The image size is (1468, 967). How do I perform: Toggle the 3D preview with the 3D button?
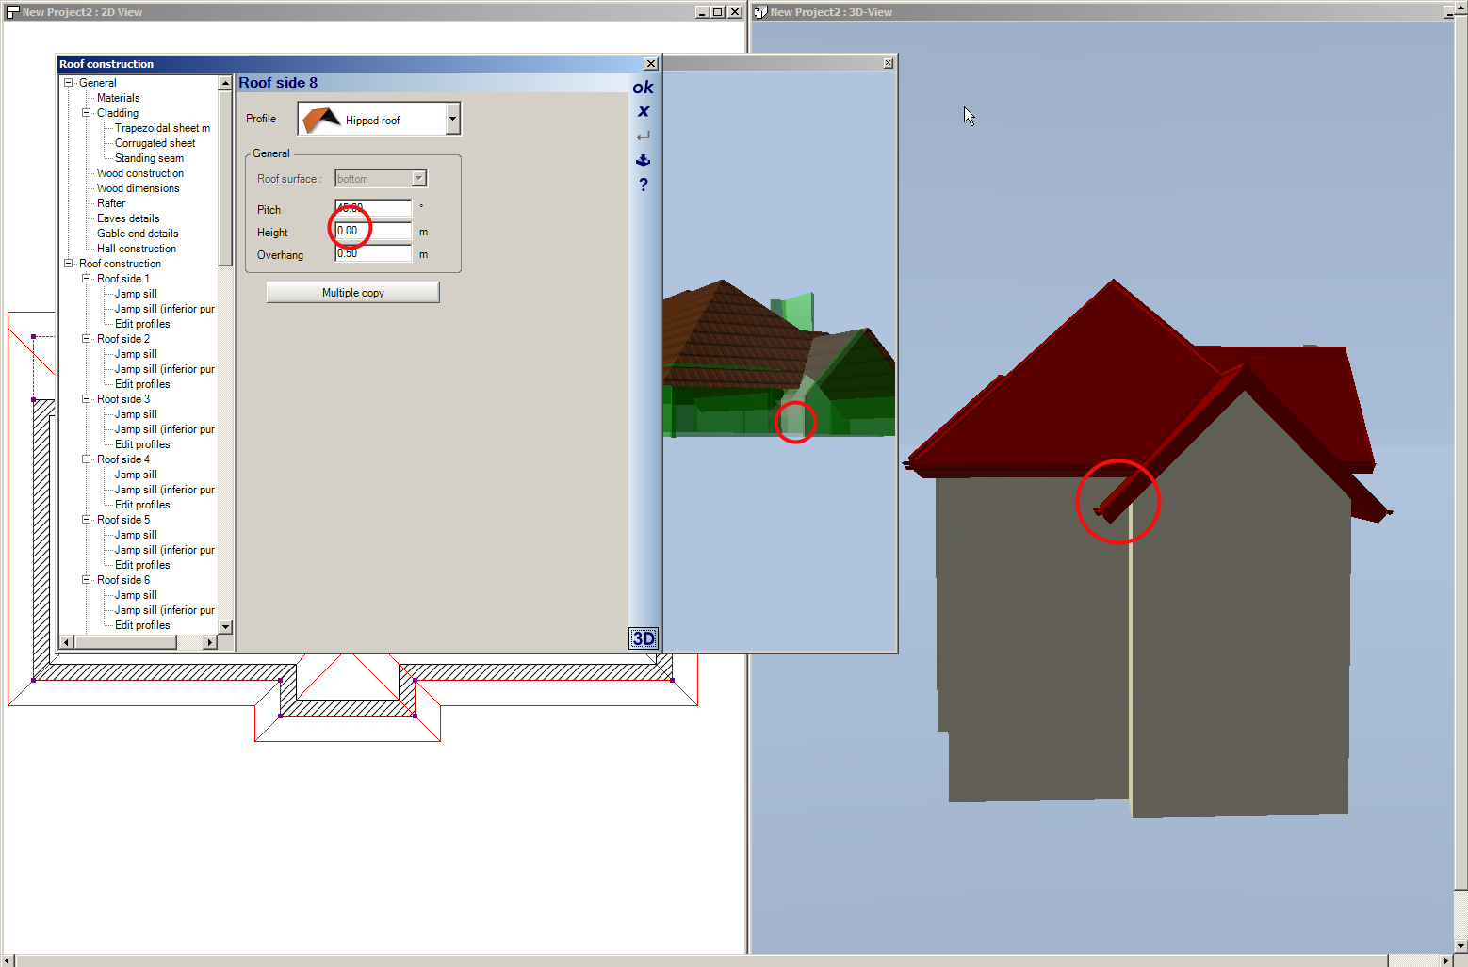point(644,638)
